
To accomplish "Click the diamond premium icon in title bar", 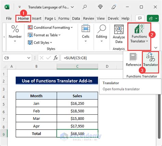I will click(x=100, y=7).
